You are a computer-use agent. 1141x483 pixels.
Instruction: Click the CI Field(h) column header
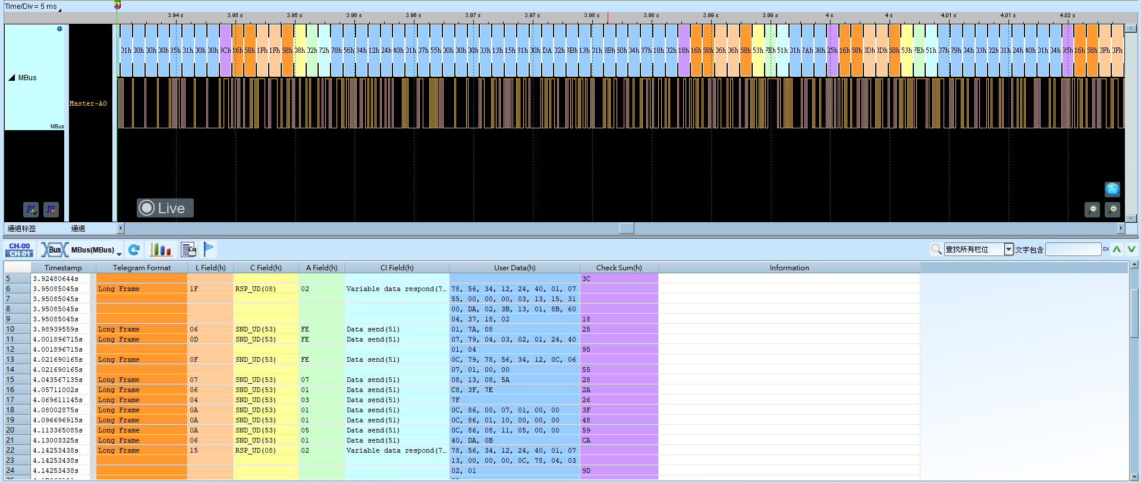point(397,268)
